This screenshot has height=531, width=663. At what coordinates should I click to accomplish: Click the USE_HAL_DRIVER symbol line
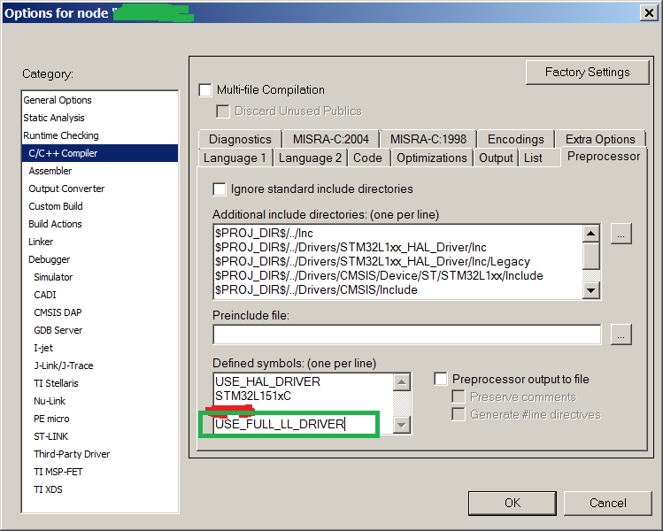coord(267,381)
